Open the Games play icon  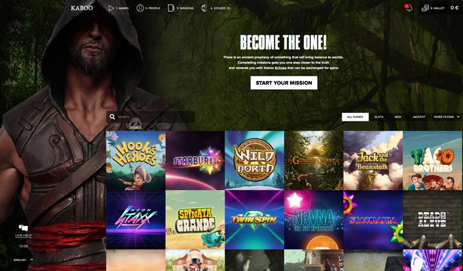111,8
